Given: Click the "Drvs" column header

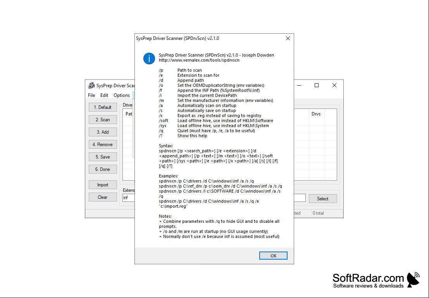Looking at the screenshot, I should [x=317, y=114].
